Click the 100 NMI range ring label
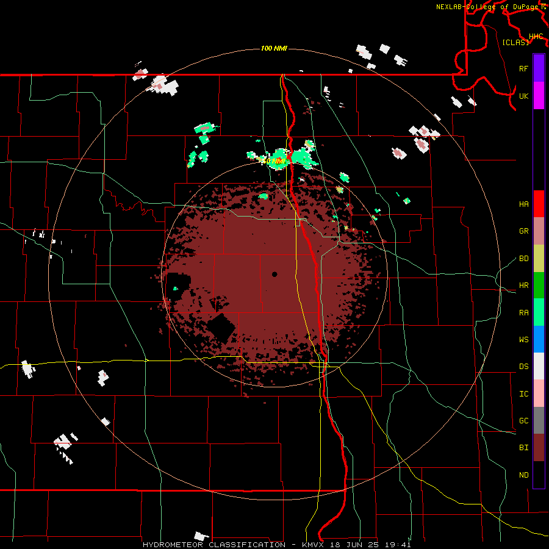 point(274,48)
